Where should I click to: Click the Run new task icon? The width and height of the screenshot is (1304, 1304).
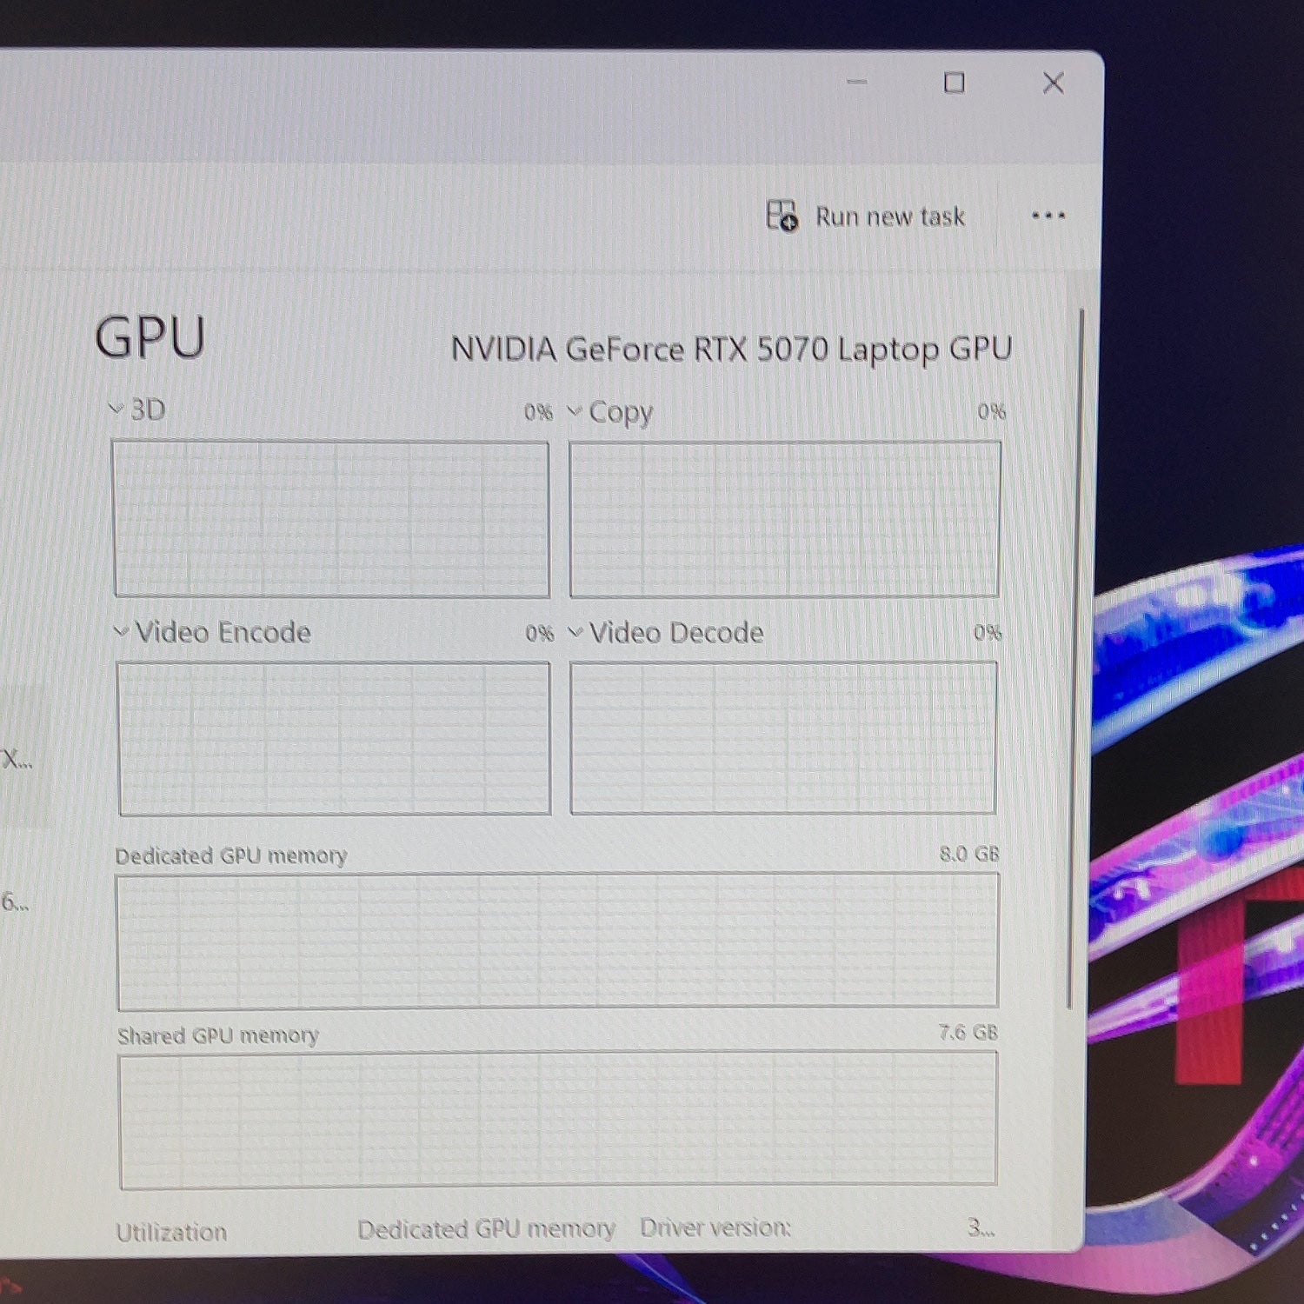(x=782, y=216)
